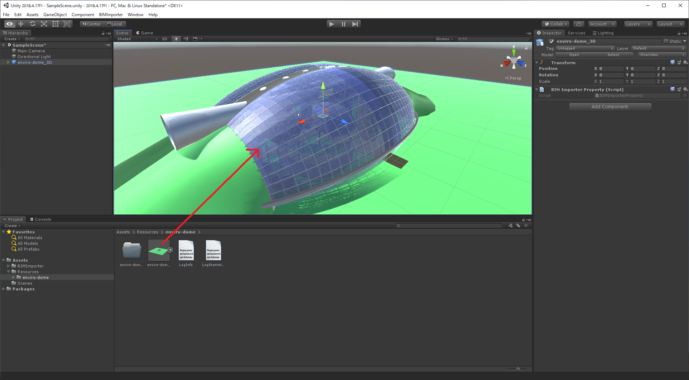Open the Layout dropdown
The image size is (689, 380).
click(670, 24)
